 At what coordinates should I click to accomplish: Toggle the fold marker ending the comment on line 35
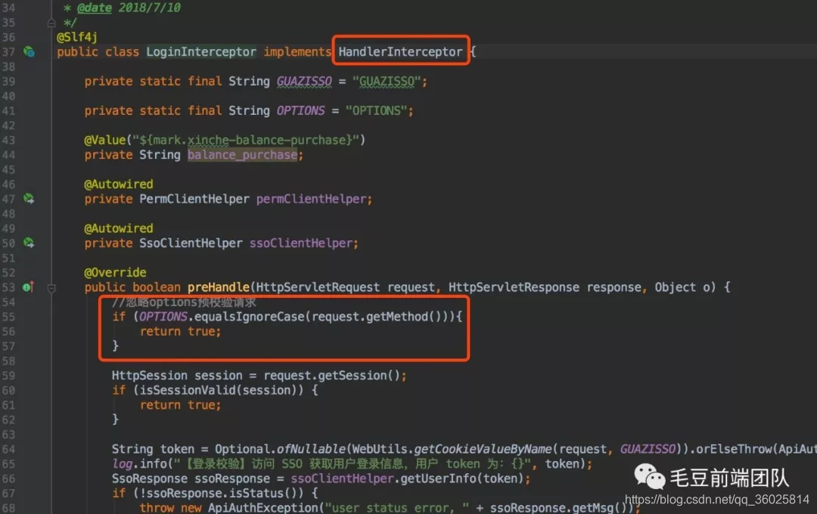click(x=51, y=23)
